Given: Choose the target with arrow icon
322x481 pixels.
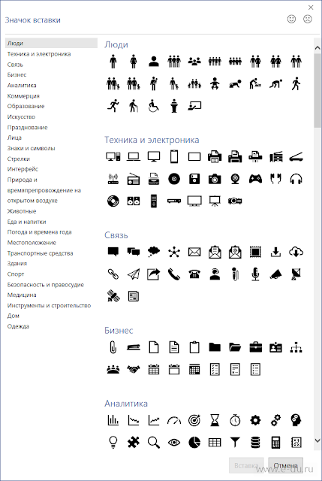Looking at the screenshot, I should [194, 420].
